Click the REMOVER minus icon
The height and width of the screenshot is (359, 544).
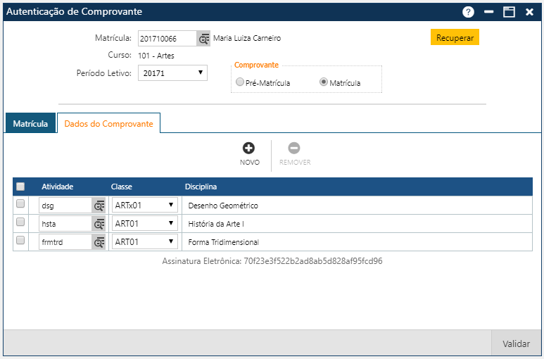294,148
